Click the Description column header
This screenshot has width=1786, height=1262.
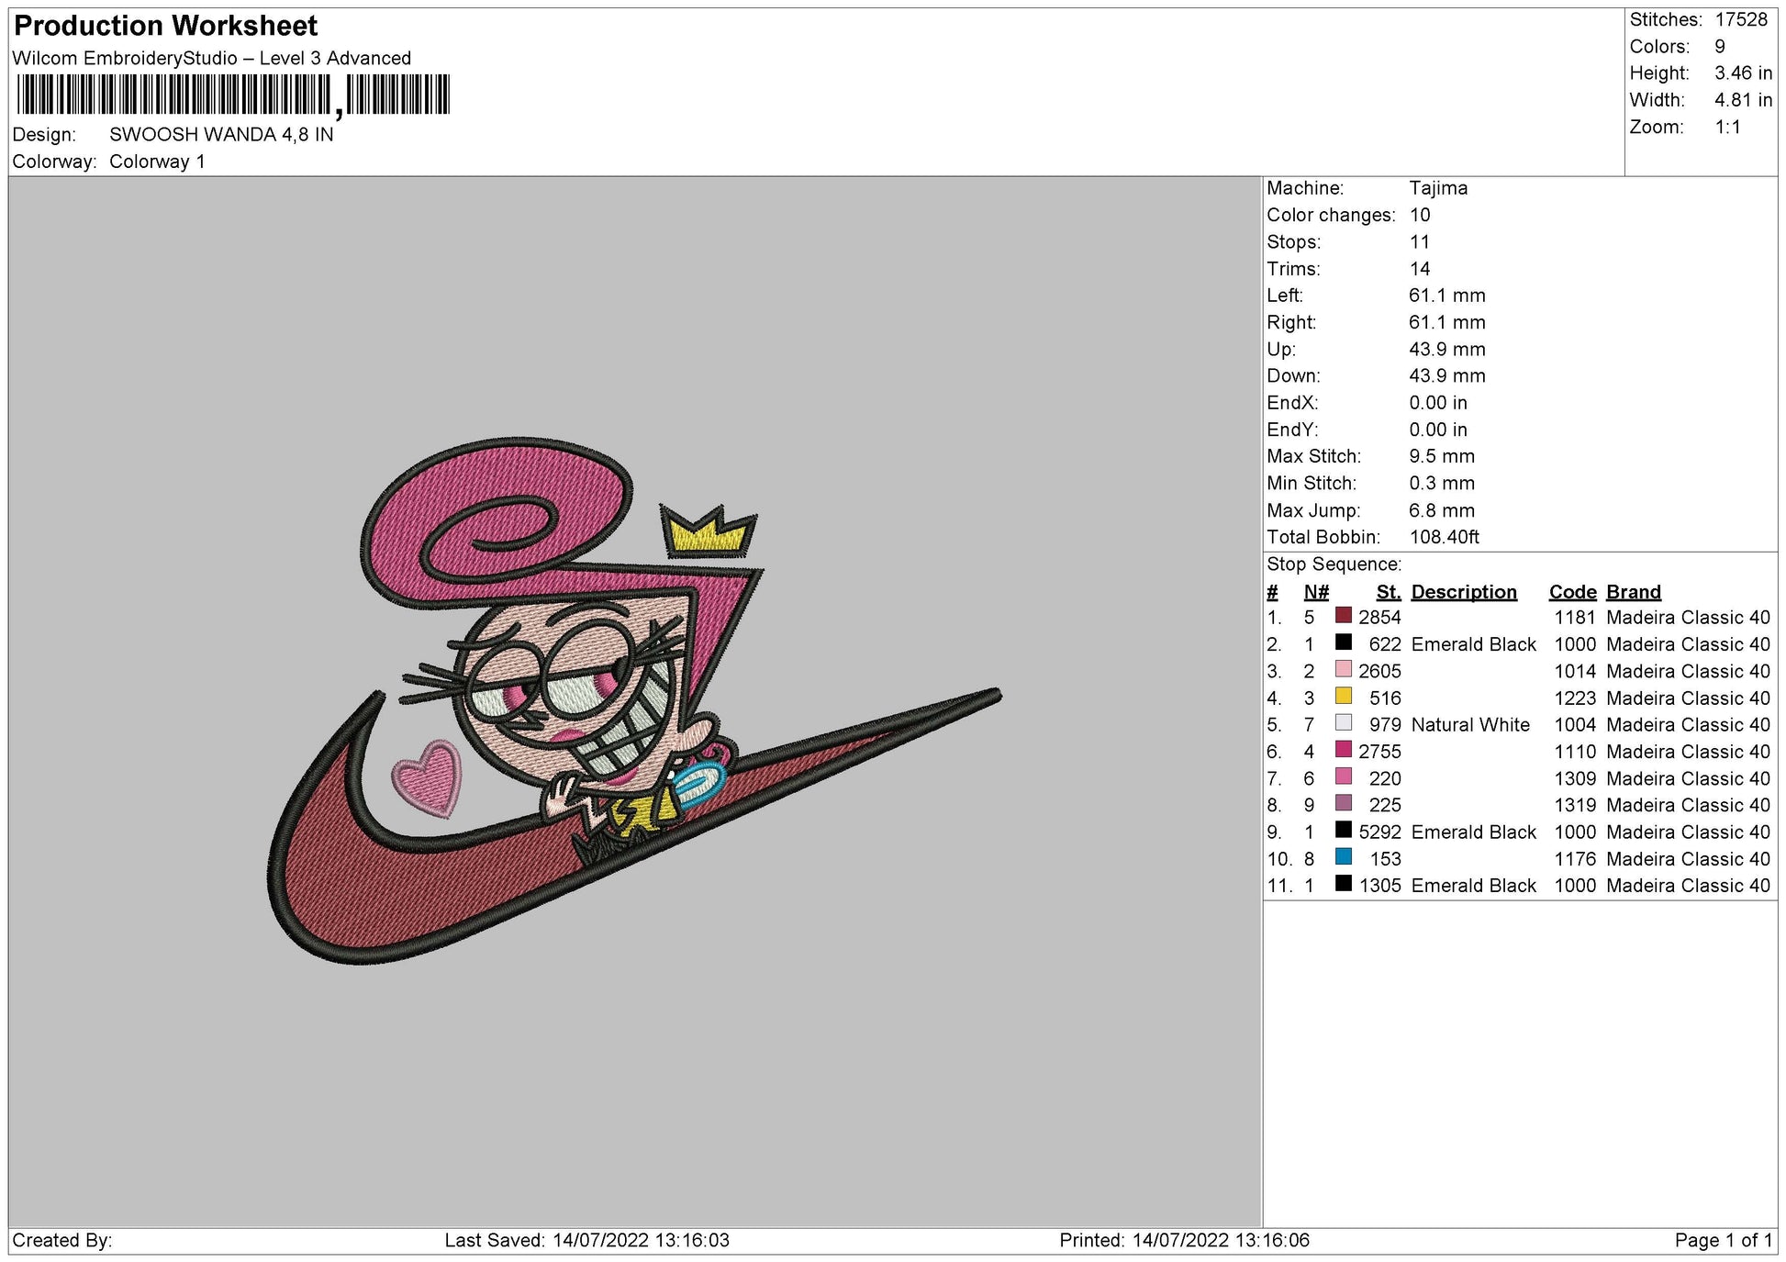tap(1463, 592)
